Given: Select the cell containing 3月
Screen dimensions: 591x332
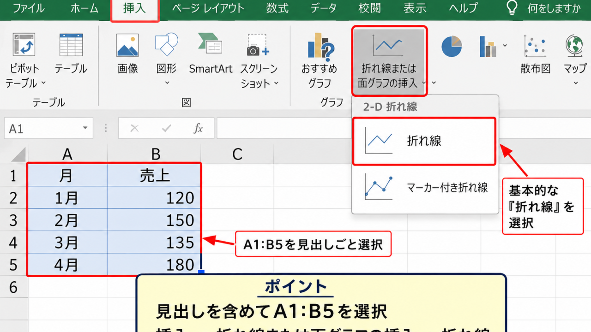Looking at the screenshot, I should coord(67,242).
